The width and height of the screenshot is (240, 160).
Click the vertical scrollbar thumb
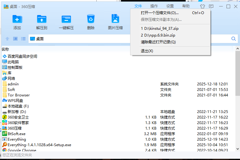[x=238, y=73]
